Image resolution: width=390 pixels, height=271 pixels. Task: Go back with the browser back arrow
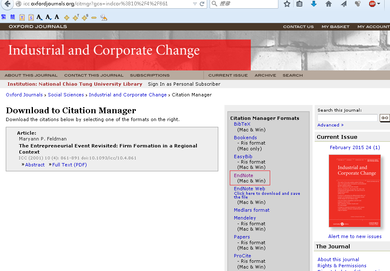pyautogui.click(x=8, y=4)
